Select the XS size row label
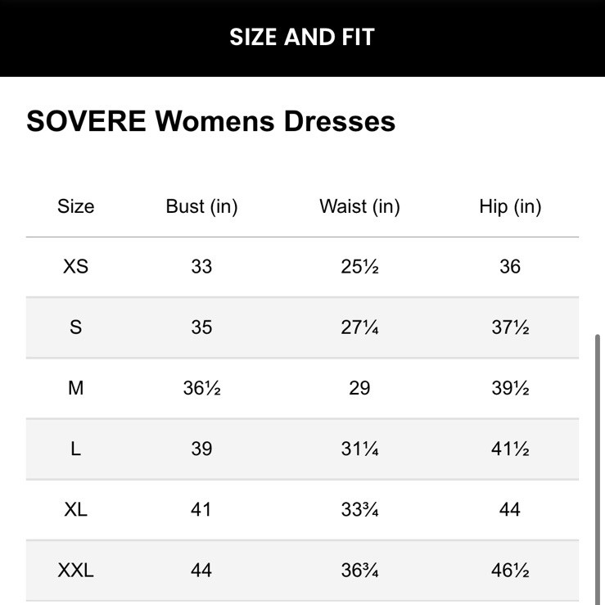 click(75, 267)
